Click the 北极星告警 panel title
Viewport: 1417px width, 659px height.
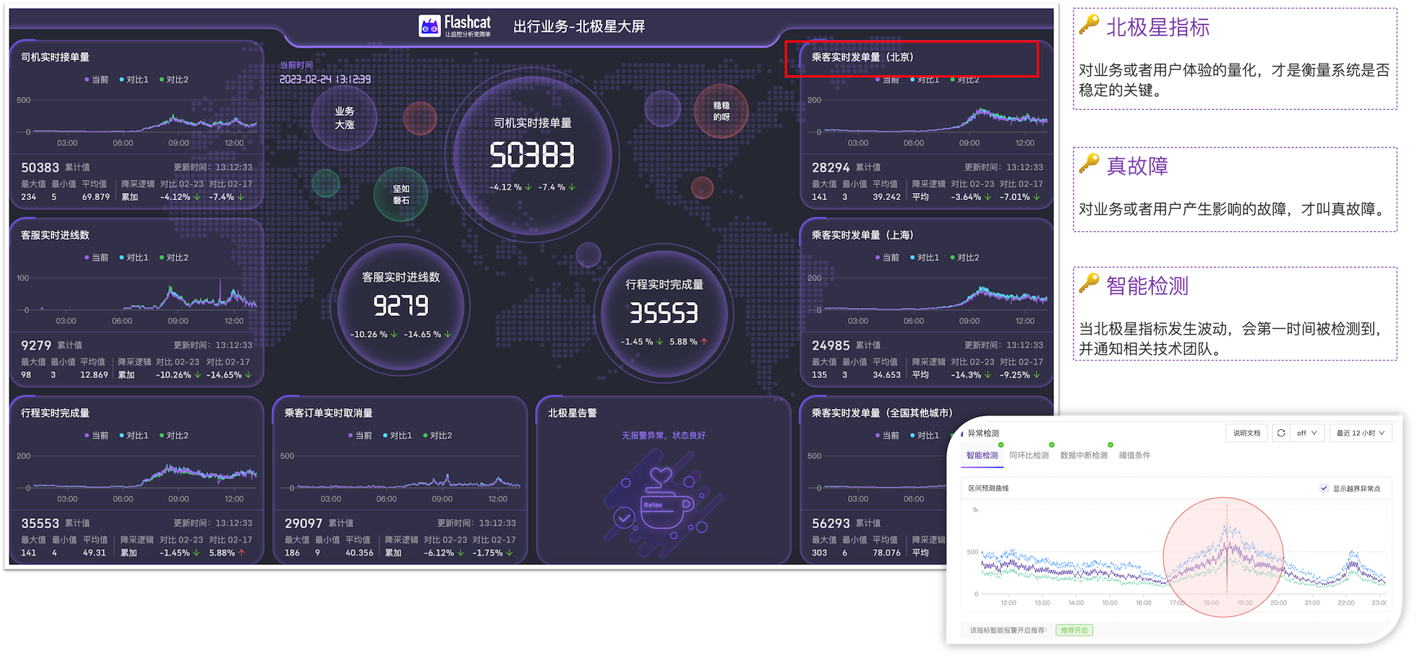point(572,413)
